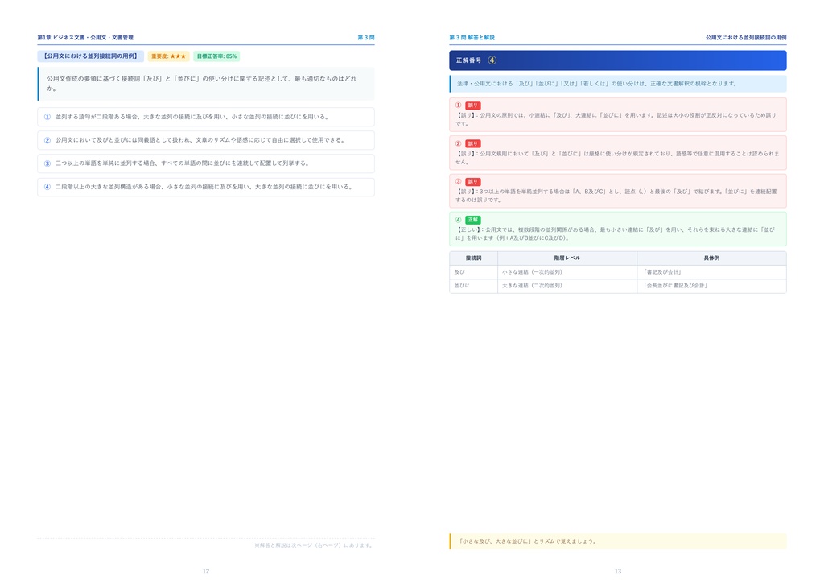Click the cell 小さな連結（一次的並列）

click(566, 272)
